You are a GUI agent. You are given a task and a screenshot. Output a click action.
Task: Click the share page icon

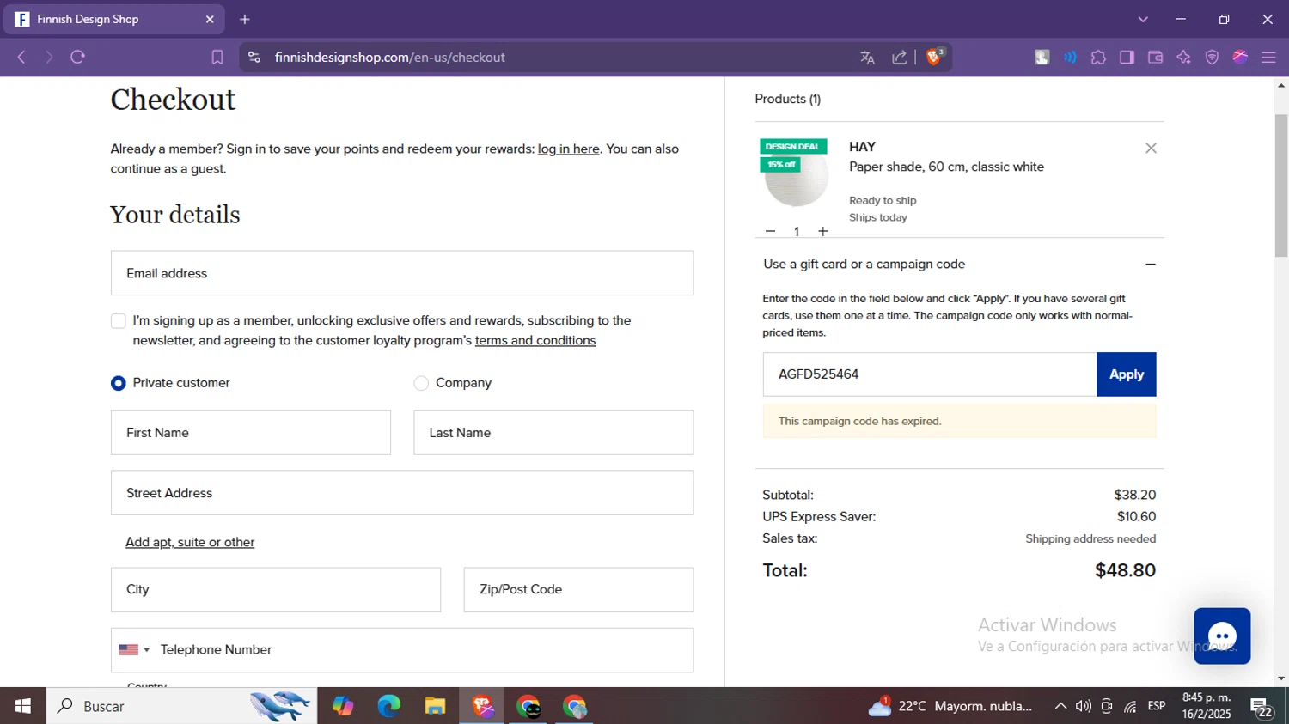coord(900,58)
